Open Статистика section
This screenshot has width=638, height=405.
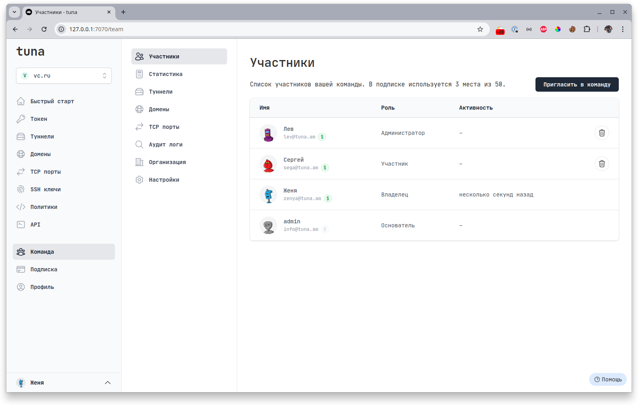pyautogui.click(x=165, y=74)
